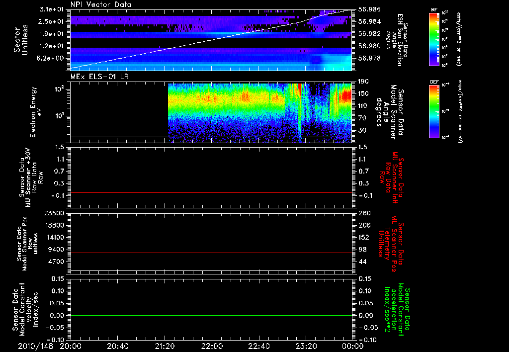Click the "23500" scanner position tick value
This screenshot has width=509, height=352.
click(55, 213)
